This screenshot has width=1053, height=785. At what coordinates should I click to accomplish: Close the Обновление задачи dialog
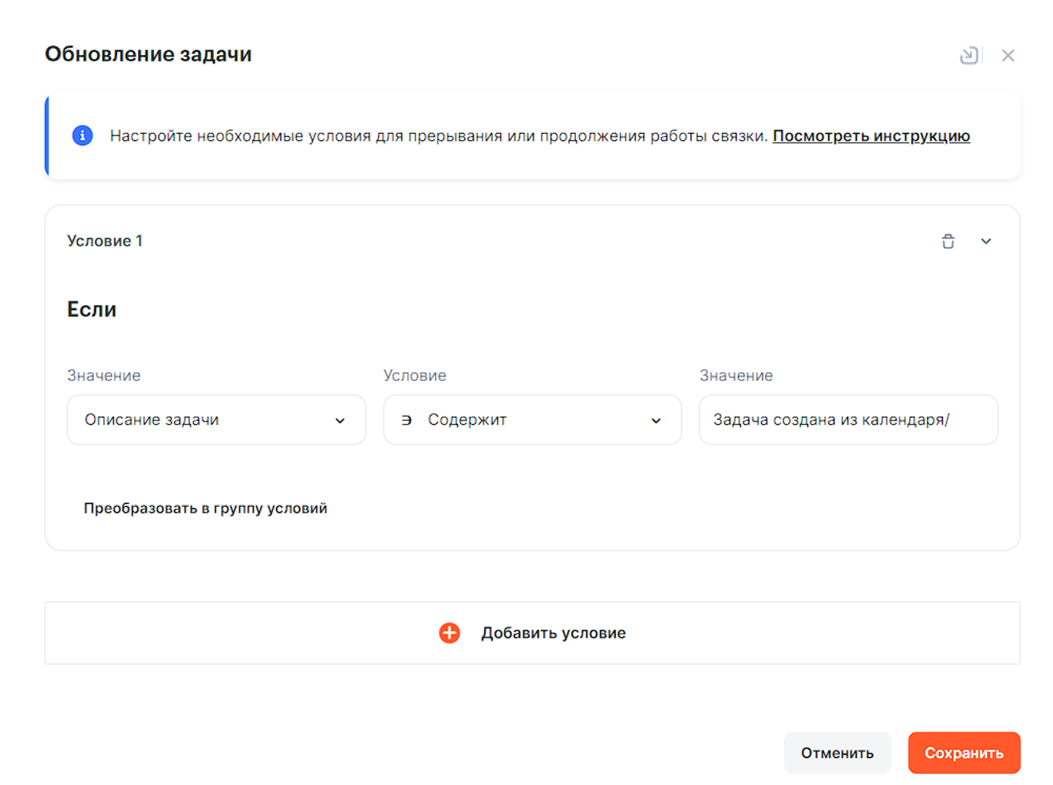coord(1008,55)
